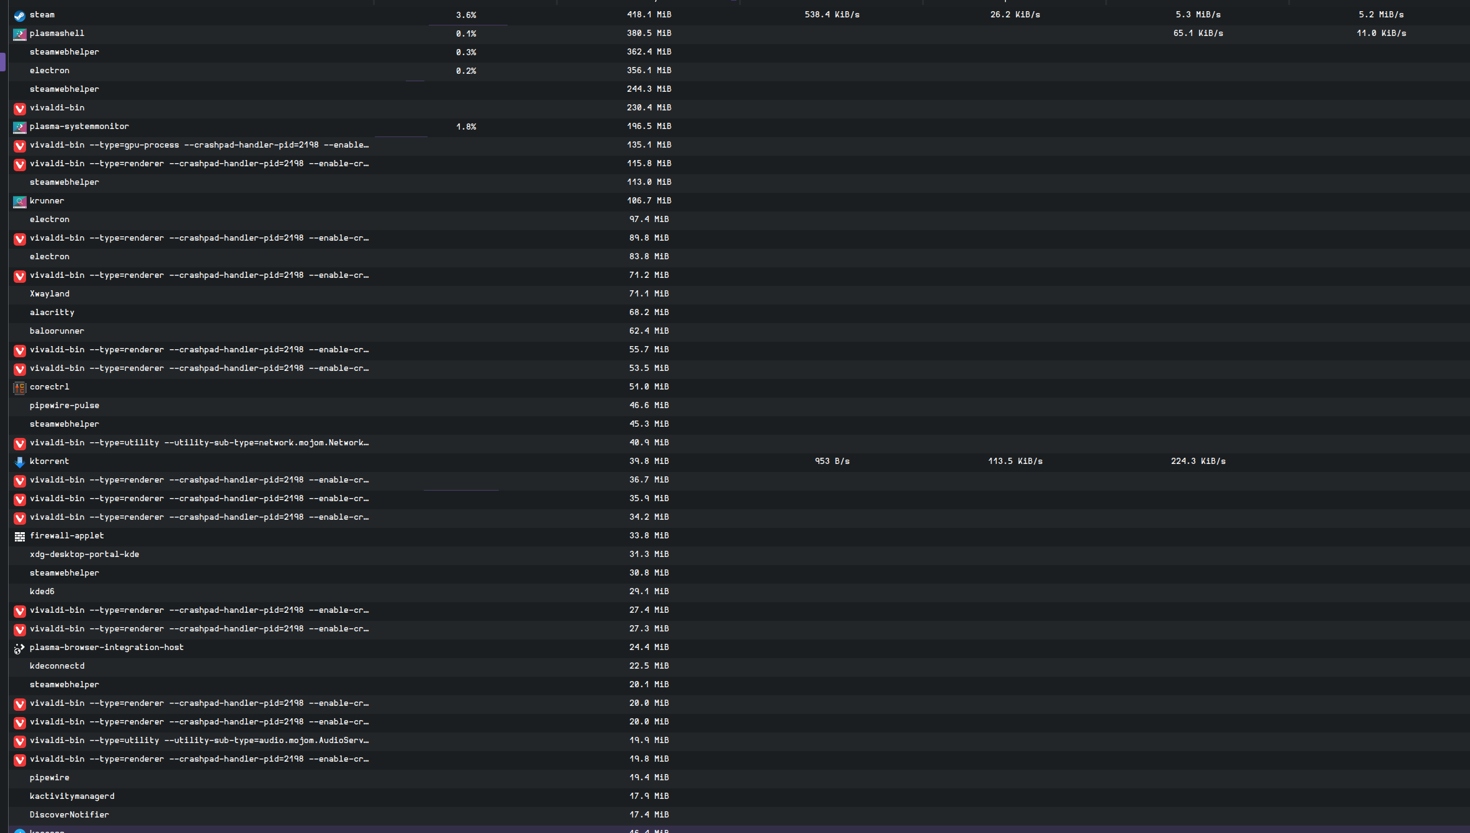The height and width of the screenshot is (833, 1470).
Task: Select steamwebhelper using 244.3 MiB
Action: click(x=65, y=89)
